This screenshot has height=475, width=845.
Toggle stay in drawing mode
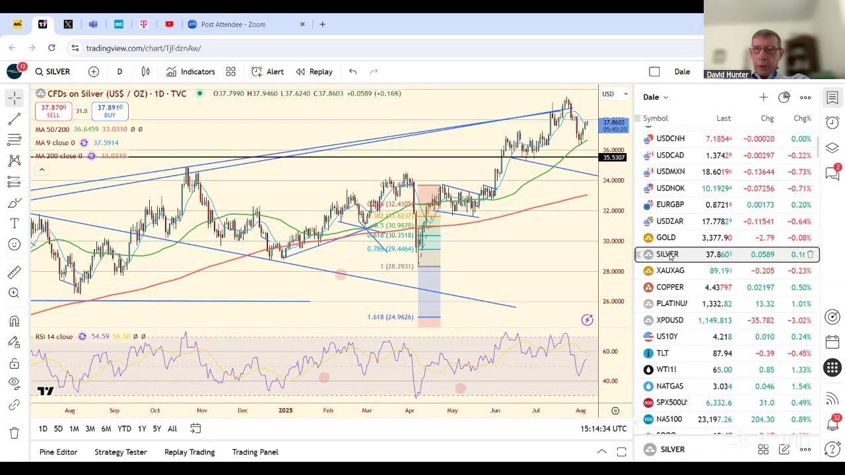click(15, 342)
